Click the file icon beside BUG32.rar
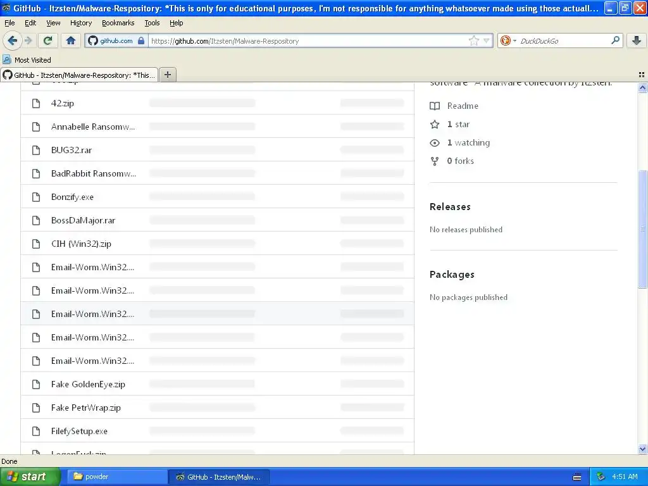Viewport: 648px width, 486px height. [36, 150]
